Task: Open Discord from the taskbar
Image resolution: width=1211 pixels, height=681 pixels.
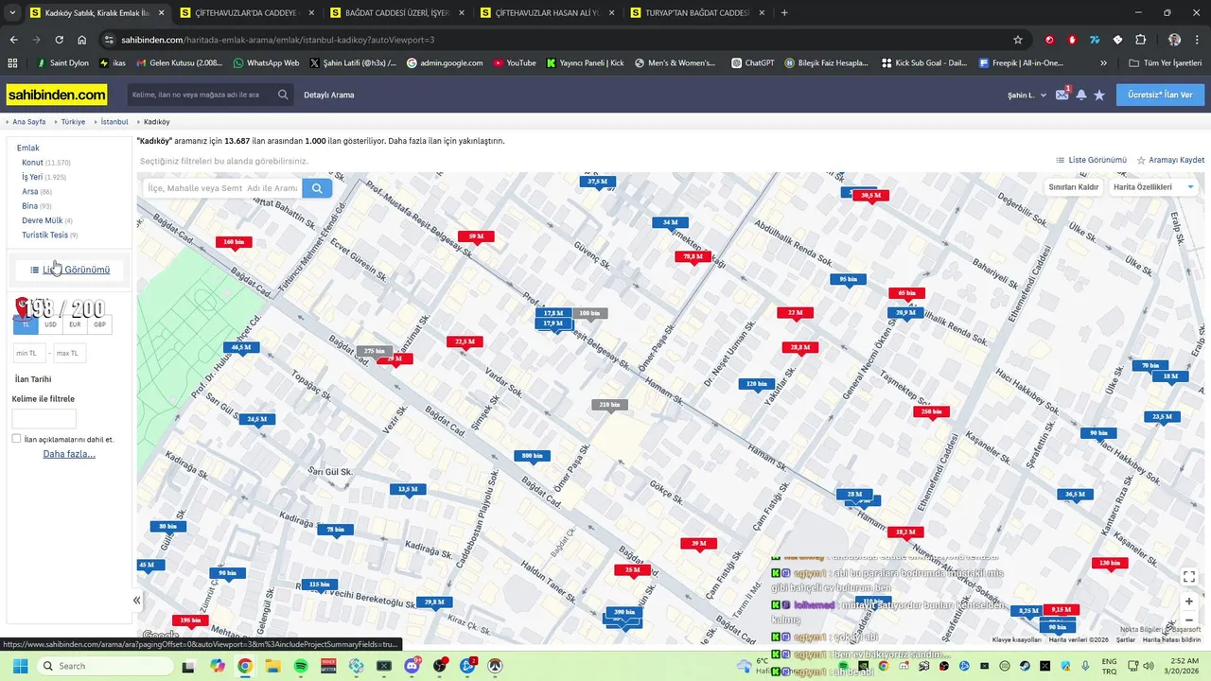Action: tap(412, 666)
